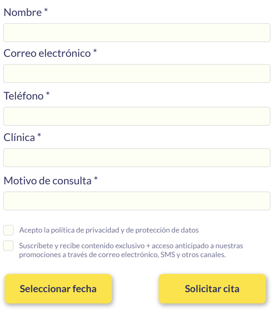Enable the Suscríbete promotions checkbox
Image resolution: width=276 pixels, height=314 pixels.
pyautogui.click(x=9, y=246)
